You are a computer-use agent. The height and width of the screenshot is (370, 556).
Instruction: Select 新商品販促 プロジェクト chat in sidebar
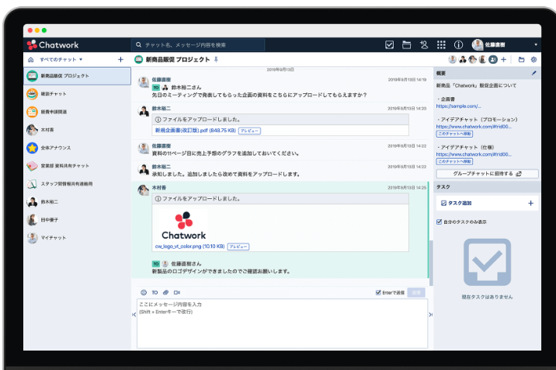[78, 76]
